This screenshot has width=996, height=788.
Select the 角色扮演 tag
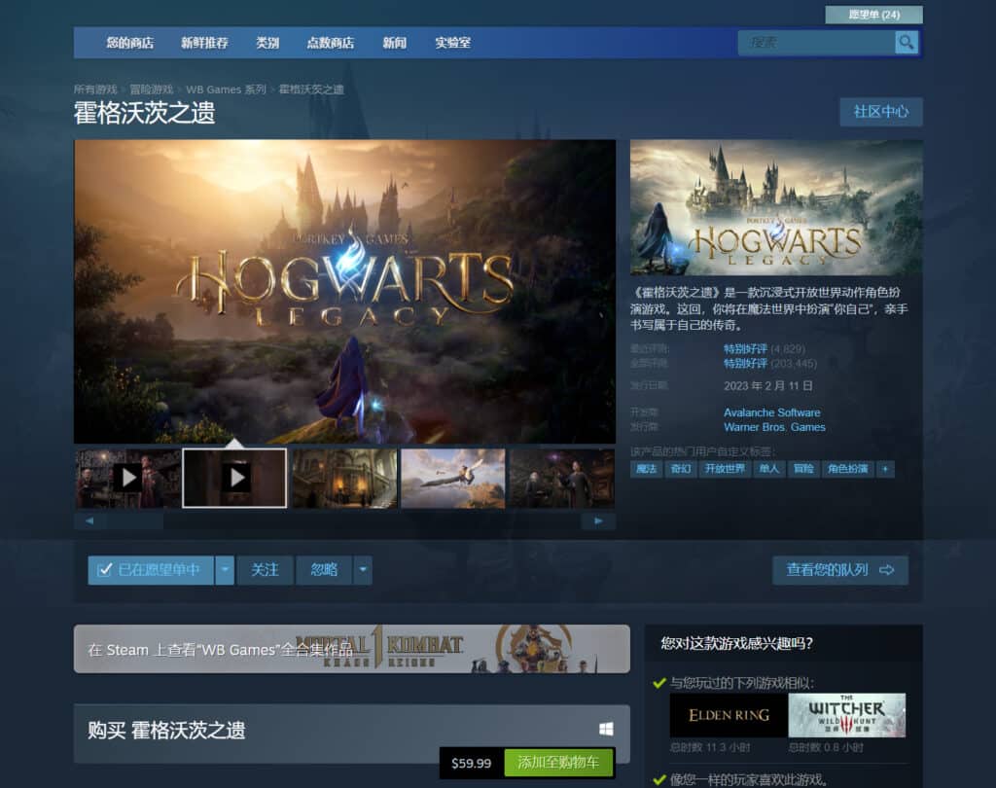[x=847, y=469]
